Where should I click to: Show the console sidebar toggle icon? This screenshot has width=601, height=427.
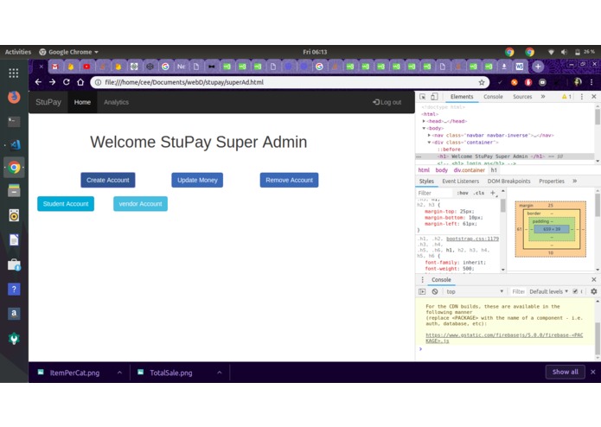pos(422,291)
